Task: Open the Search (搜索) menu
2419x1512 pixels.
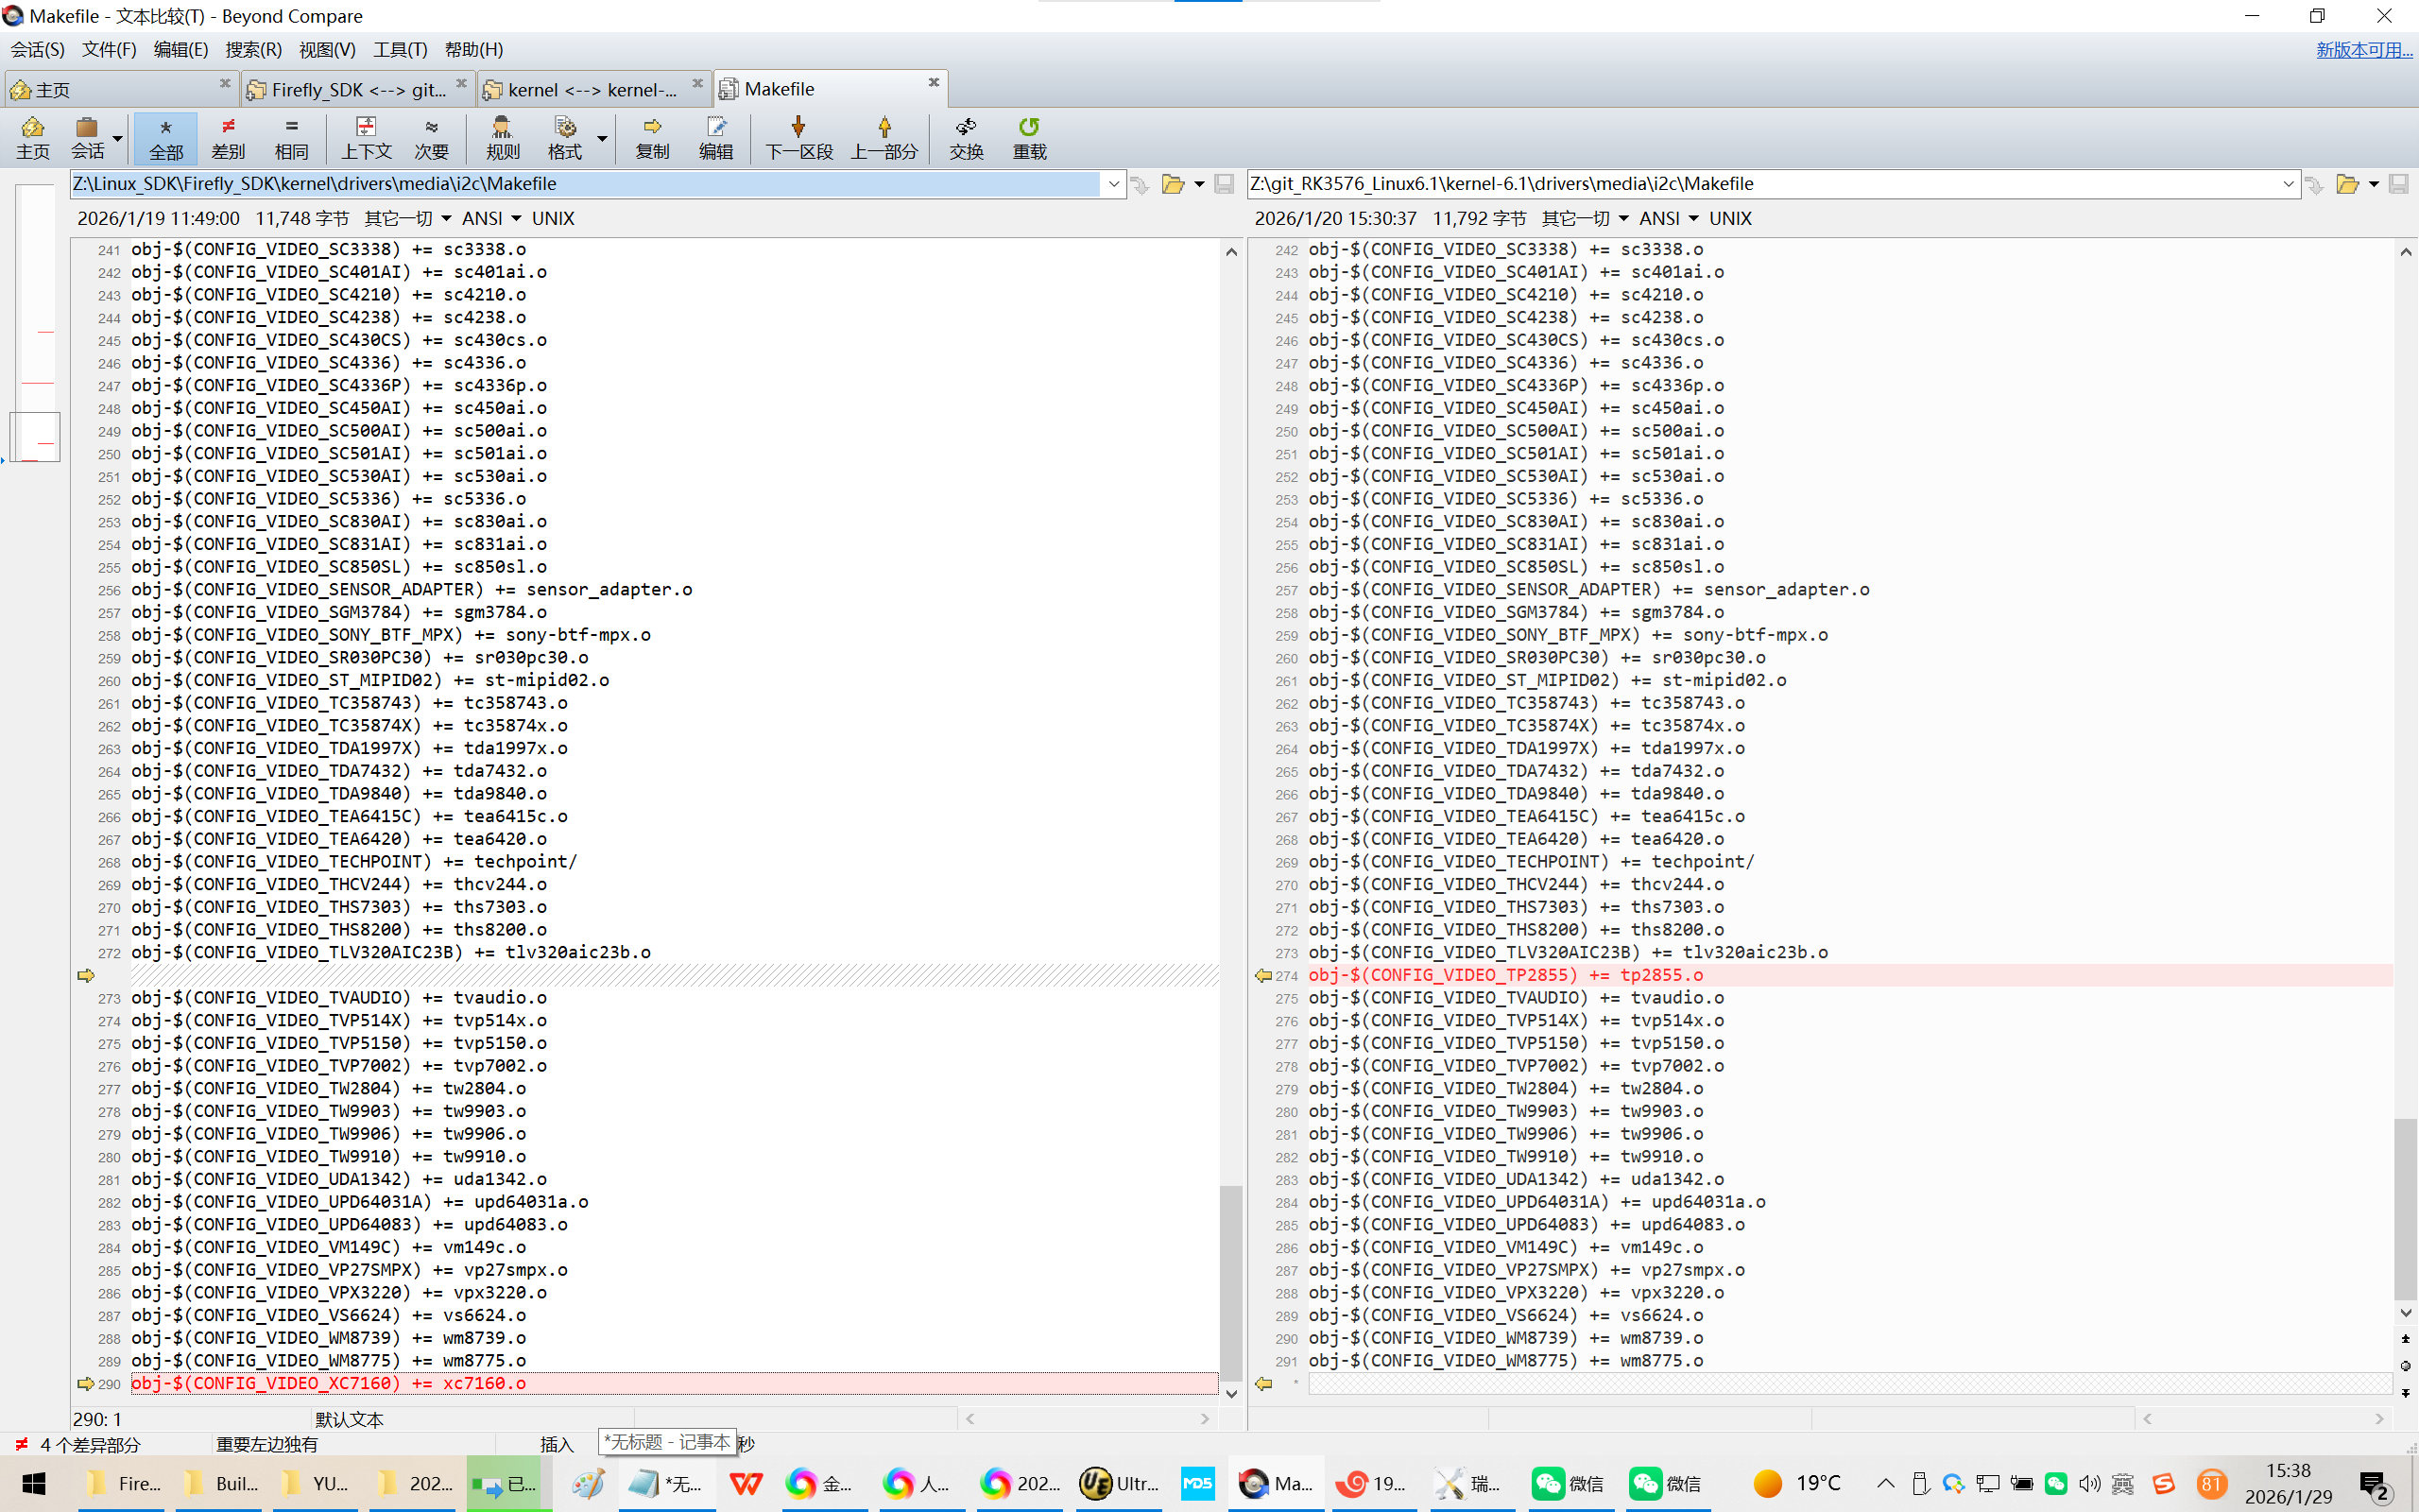Action: point(253,49)
